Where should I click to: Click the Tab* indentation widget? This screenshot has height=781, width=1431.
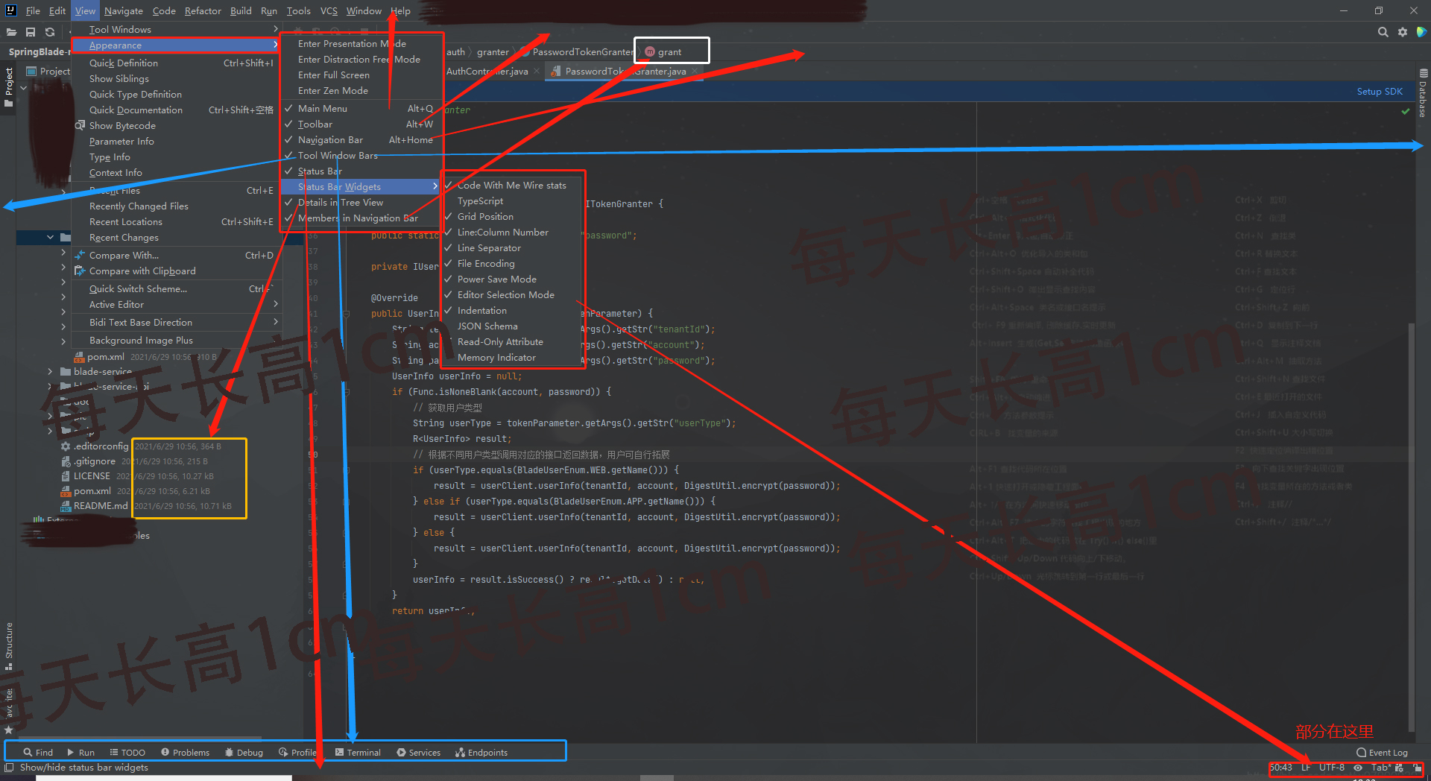click(x=1381, y=768)
